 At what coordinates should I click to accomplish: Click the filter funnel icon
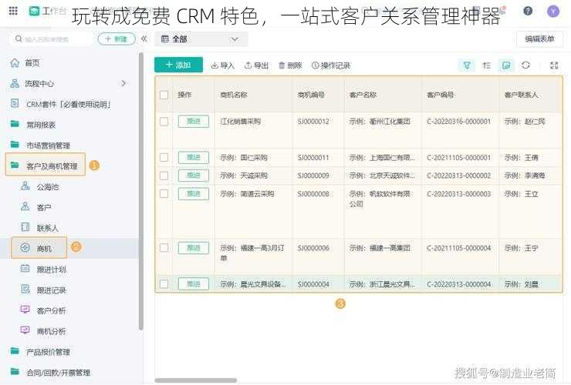coord(467,65)
